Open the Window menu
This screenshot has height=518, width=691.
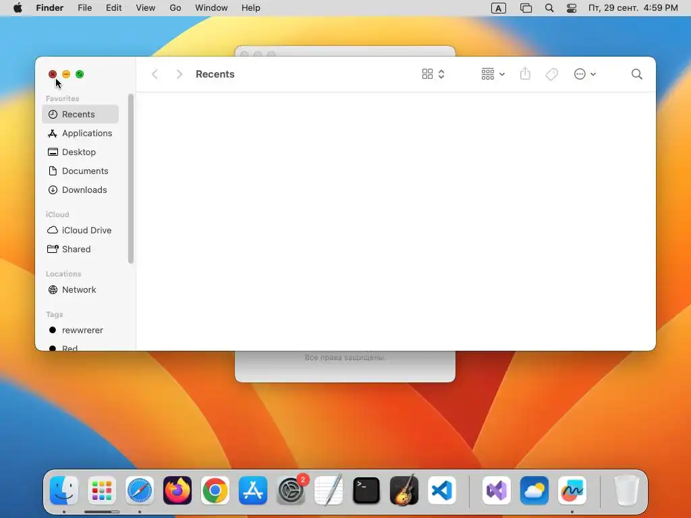(x=211, y=8)
